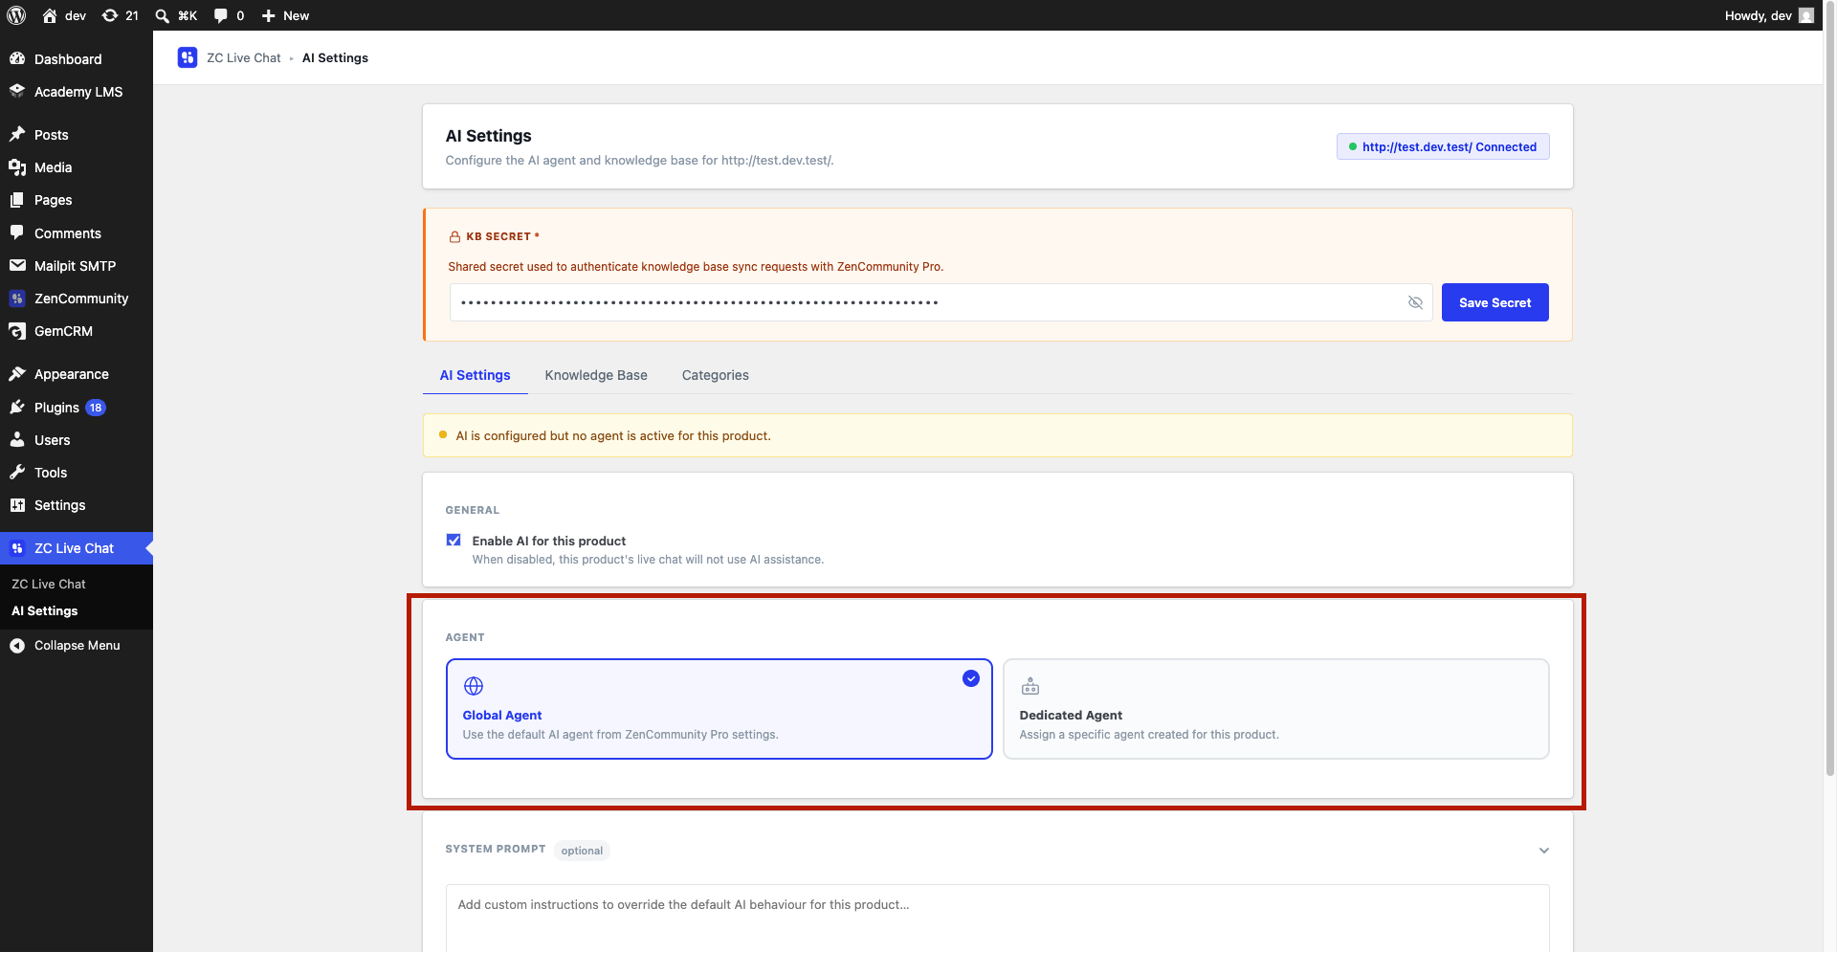Click the WordPress logo icon in the admin bar
The width and height of the screenshot is (1837, 974).
pos(16,15)
